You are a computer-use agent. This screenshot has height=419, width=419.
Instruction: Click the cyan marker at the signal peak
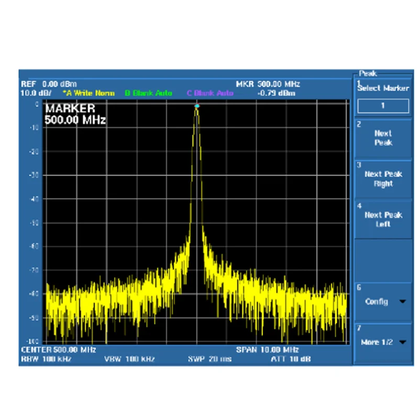point(197,106)
